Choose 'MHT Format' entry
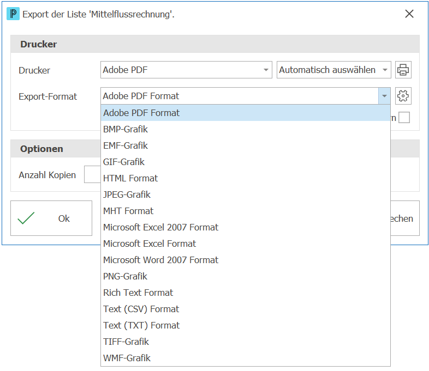The width and height of the screenshot is (429, 371). click(246, 211)
